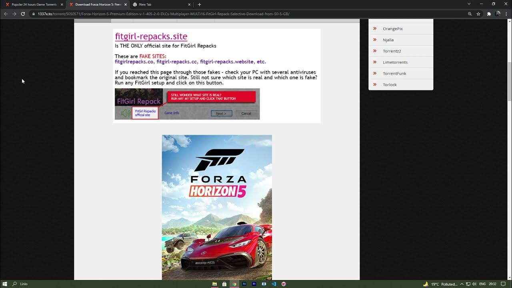Click the red chevron beside Limetorrents
The height and width of the screenshot is (288, 512).
click(x=375, y=62)
